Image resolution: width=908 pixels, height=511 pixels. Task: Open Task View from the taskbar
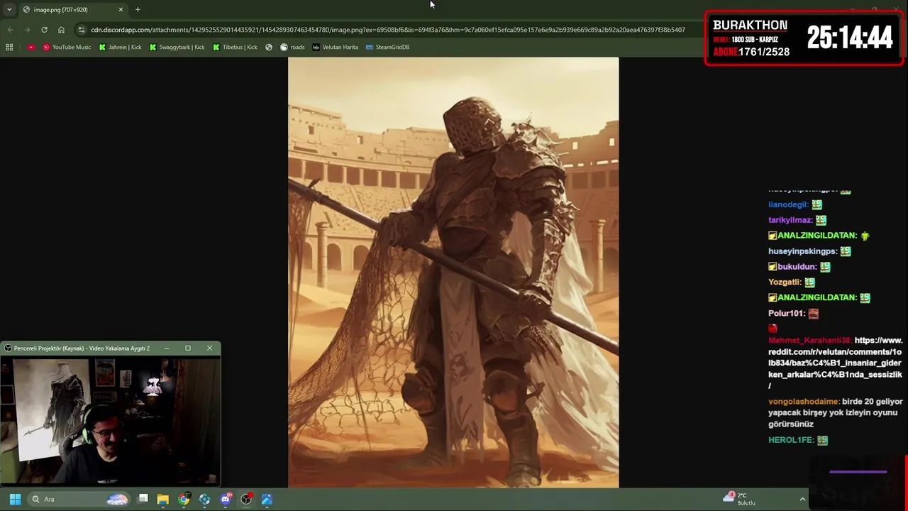143,499
